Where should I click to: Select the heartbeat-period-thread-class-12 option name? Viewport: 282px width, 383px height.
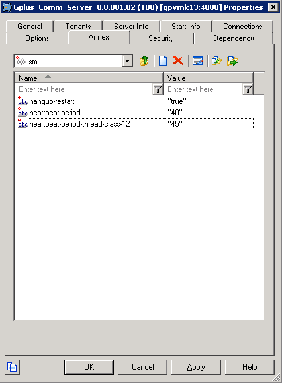coord(80,124)
